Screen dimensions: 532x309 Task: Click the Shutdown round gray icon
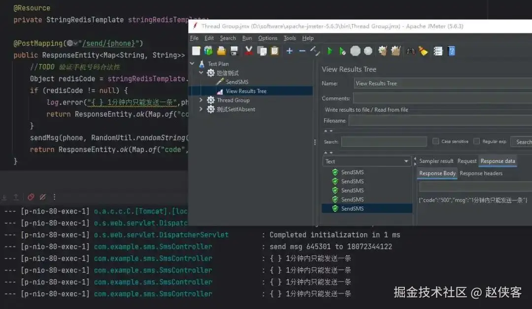[x=368, y=51]
